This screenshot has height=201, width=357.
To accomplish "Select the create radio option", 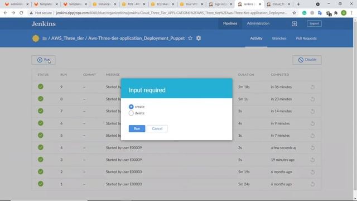I will pos(131,107).
